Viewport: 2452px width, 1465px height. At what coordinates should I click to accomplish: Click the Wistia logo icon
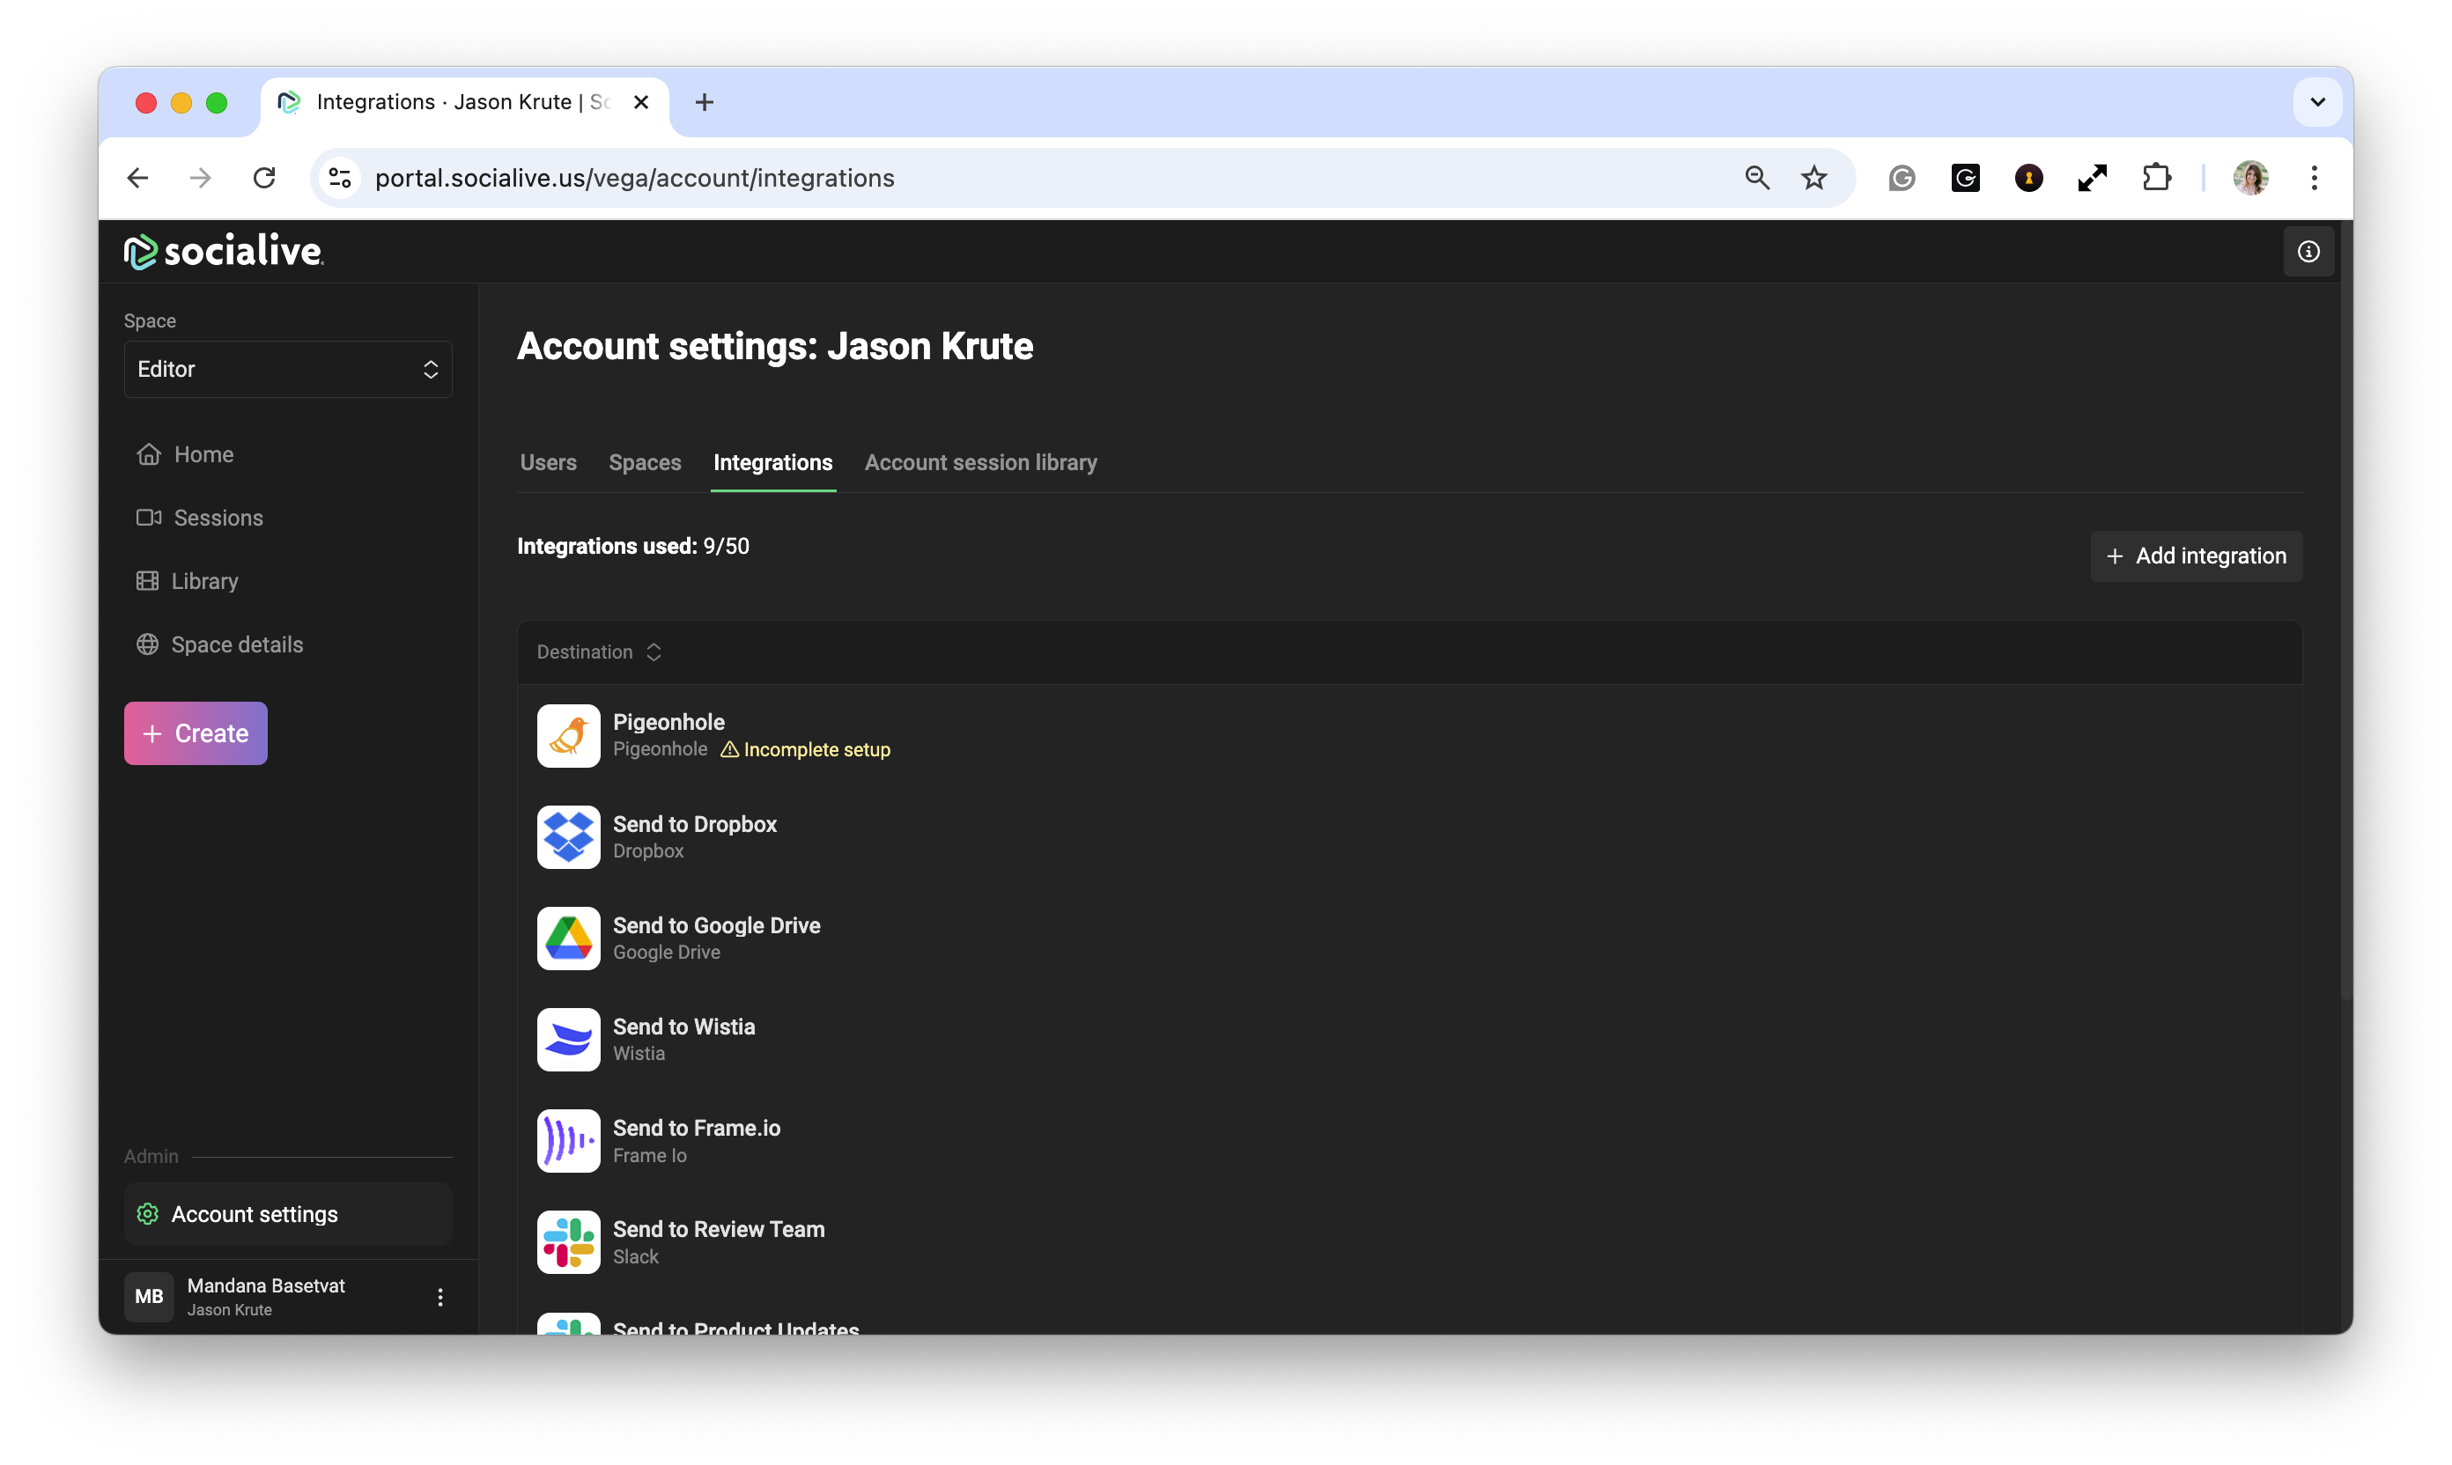point(568,1040)
